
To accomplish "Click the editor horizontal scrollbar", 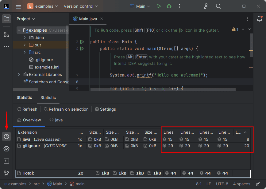I will coord(163,89).
